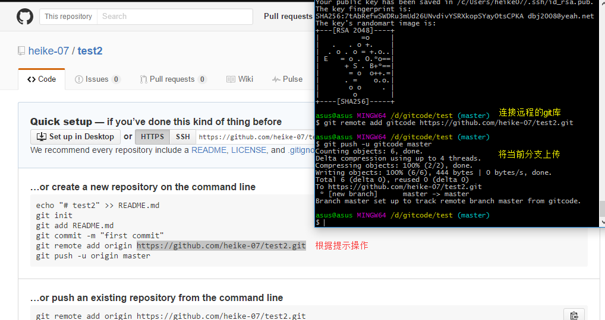Screen dimensions: 605x320
Task: Open the .gitignore link
Action: tap(301, 150)
